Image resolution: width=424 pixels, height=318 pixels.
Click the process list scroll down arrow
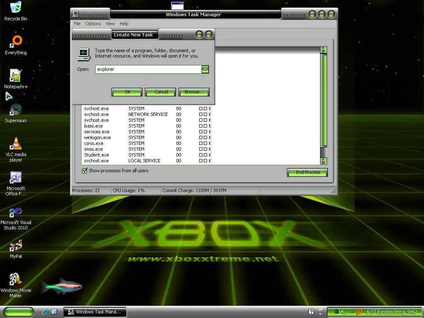coord(324,161)
